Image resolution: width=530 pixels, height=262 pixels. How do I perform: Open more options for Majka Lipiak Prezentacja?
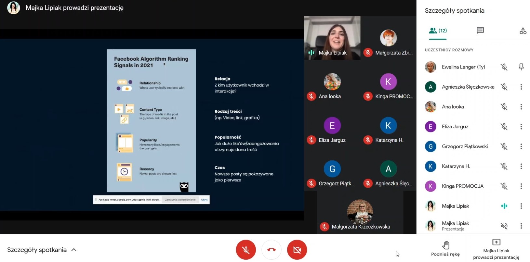pyautogui.click(x=521, y=226)
